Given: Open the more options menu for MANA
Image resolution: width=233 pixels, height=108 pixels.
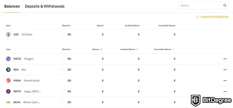Looking at the screenshot, I should [225, 81].
